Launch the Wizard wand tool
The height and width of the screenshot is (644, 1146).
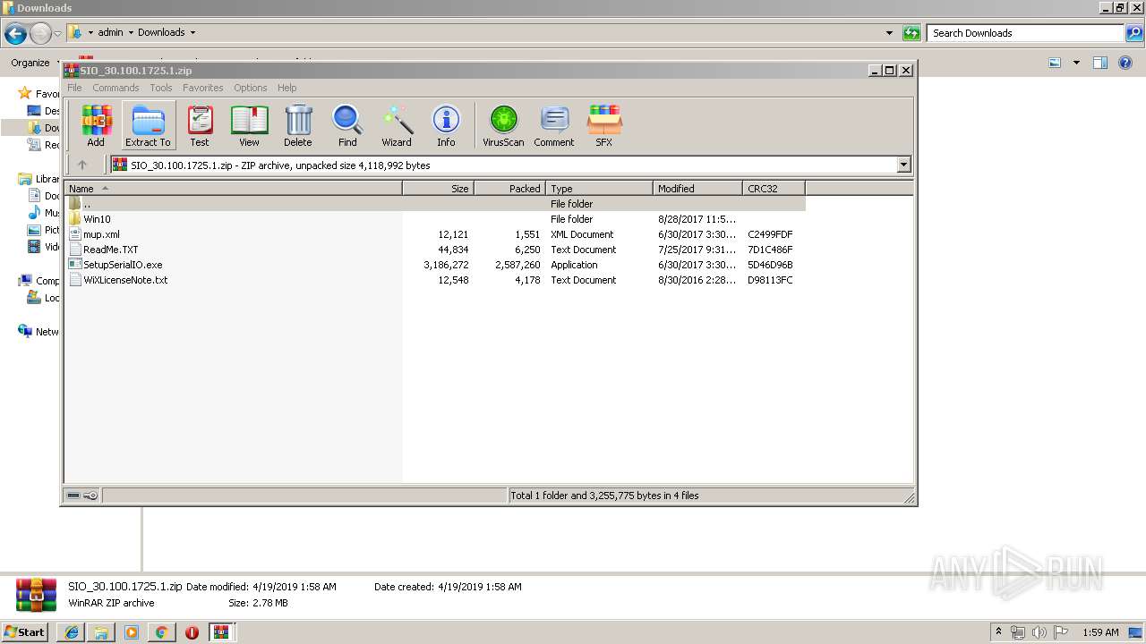coord(397,125)
